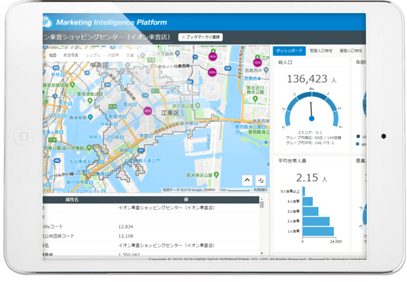Screen dimensions: 407x282
Task: Open the 利用規約 terms link on map
Action: click(x=260, y=190)
